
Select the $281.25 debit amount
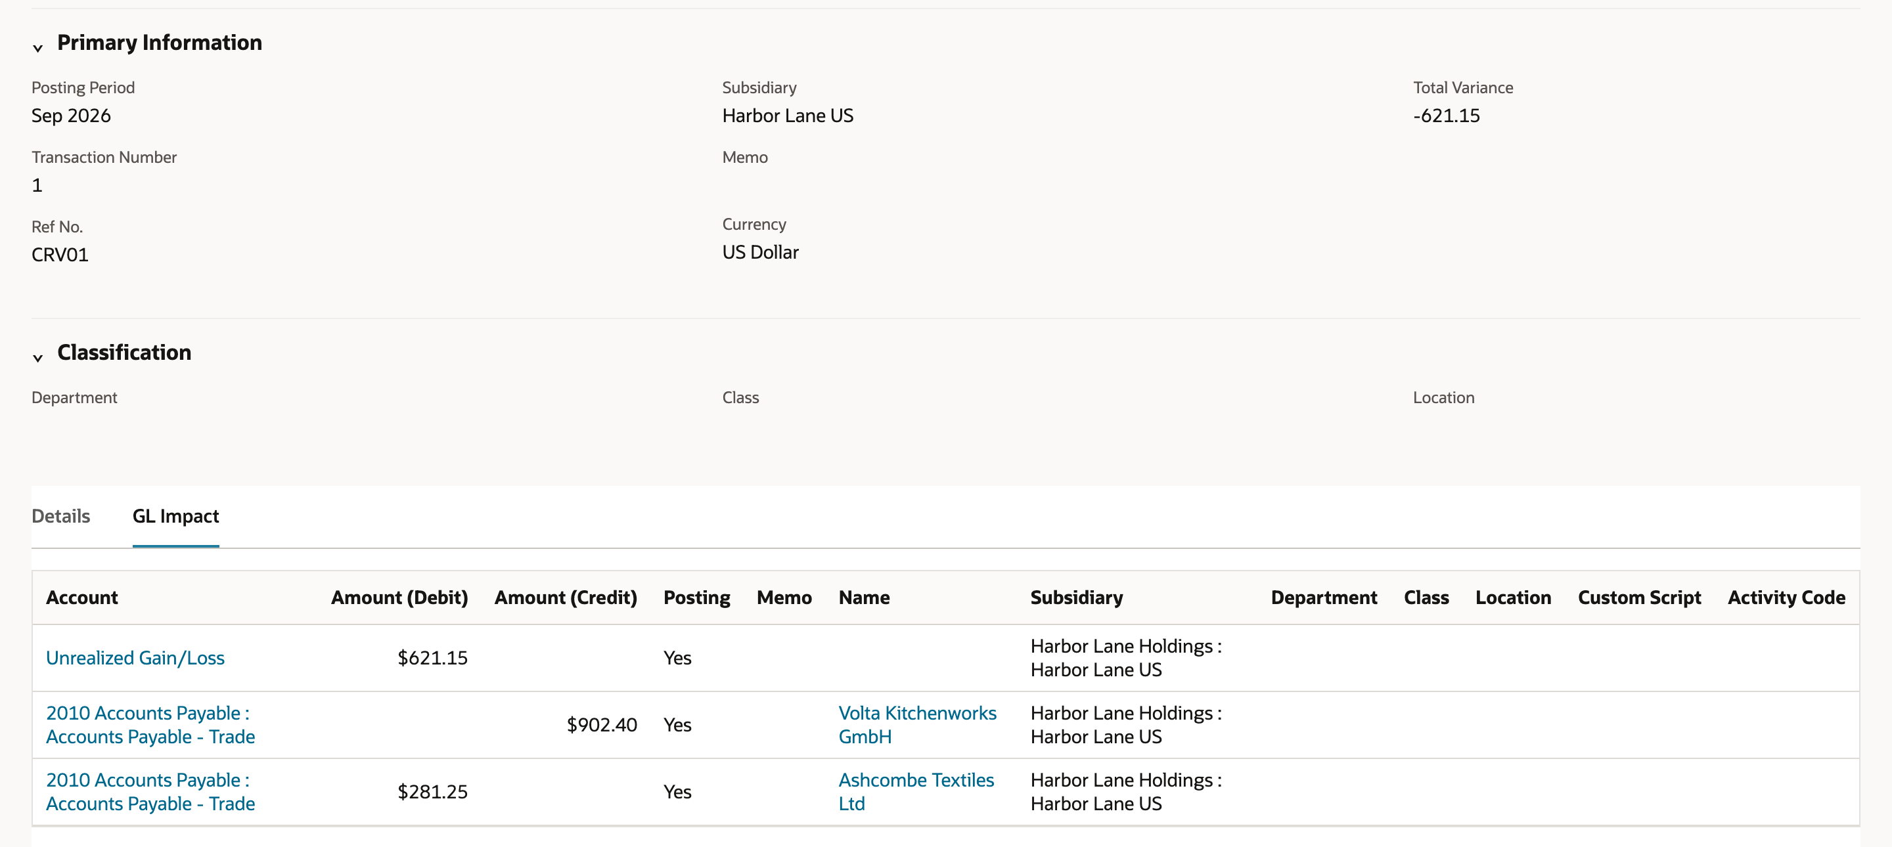coord(433,791)
